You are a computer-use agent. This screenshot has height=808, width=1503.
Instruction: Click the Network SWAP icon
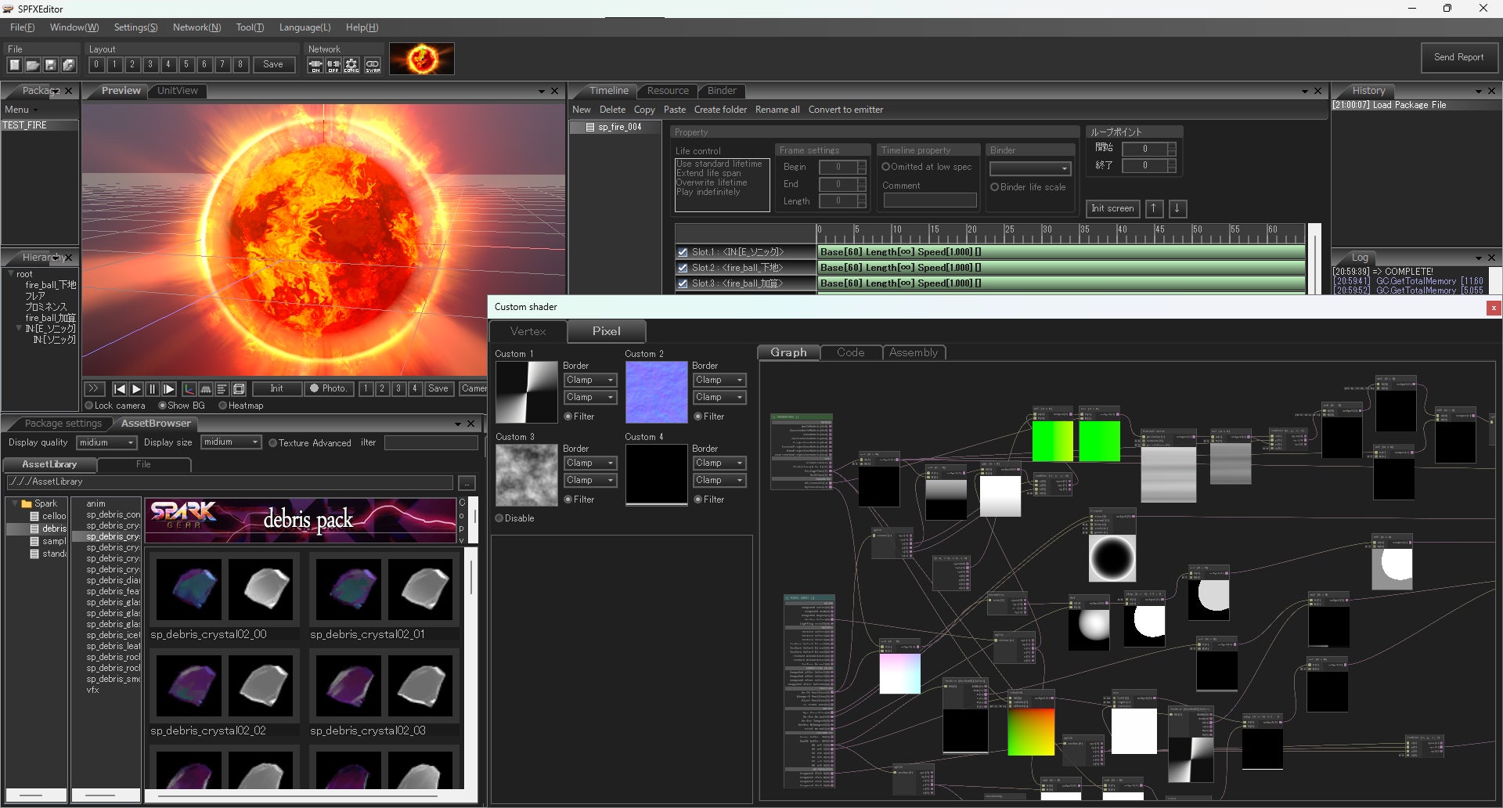click(373, 65)
